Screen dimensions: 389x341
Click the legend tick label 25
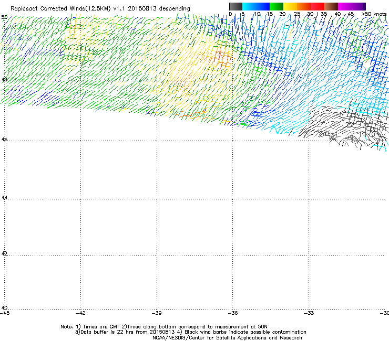[297, 14]
